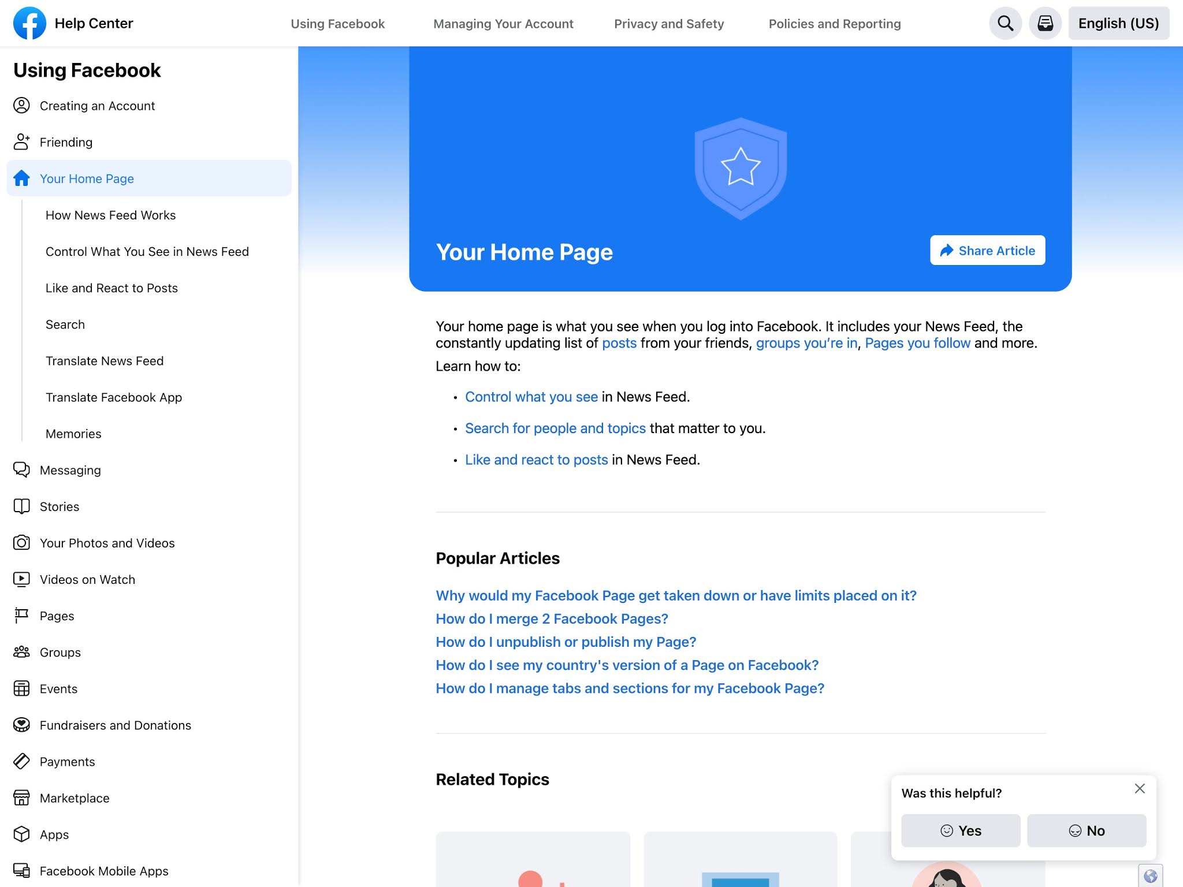
Task: Select the Your Photos and Videos camera icon
Action: click(21, 543)
